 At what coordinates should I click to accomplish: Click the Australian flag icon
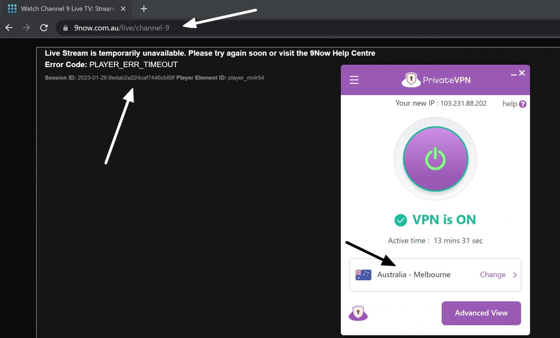[363, 274]
